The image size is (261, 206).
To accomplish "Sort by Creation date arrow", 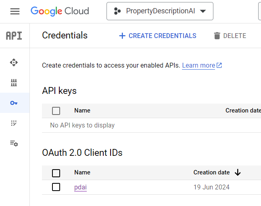I will coord(238,172).
